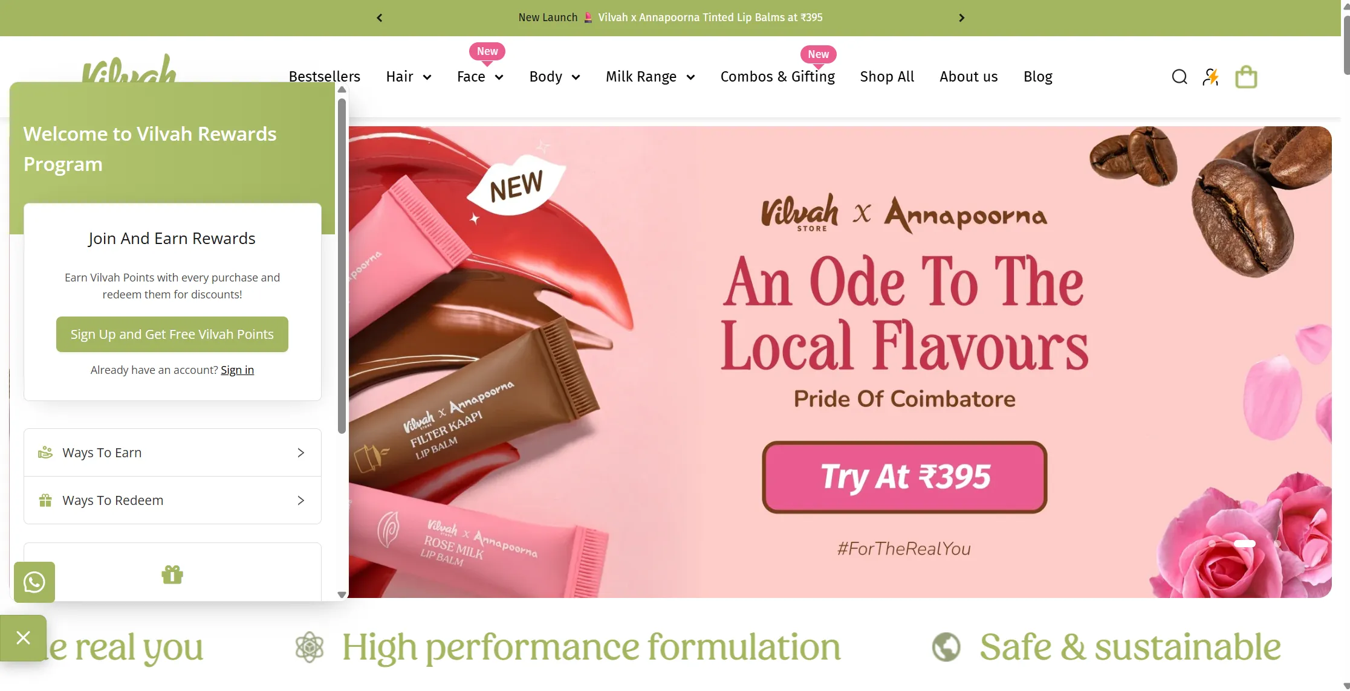1350x691 pixels.
Task: Open the account login icon
Action: pos(1210,77)
